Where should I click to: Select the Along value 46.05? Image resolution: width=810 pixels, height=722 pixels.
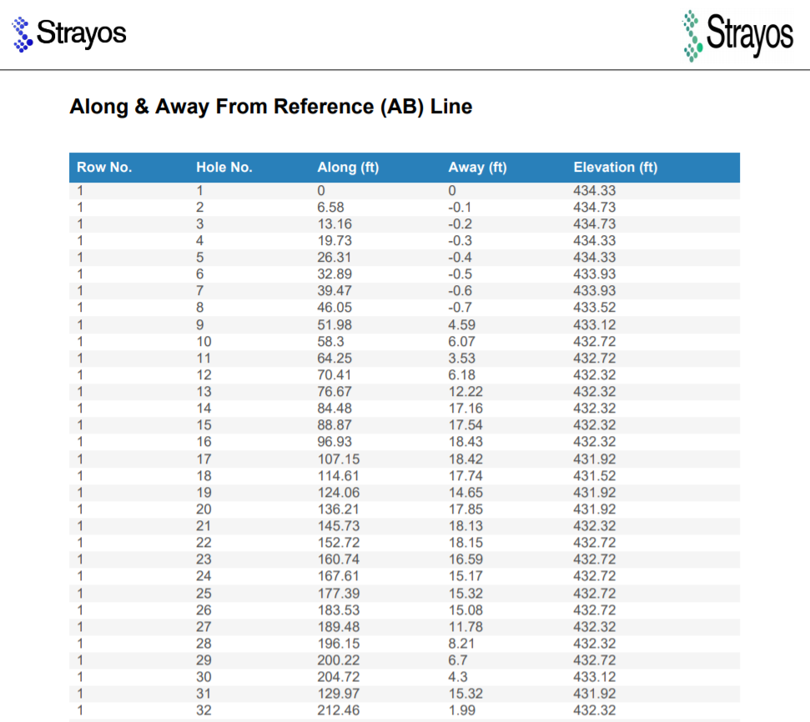coord(335,308)
